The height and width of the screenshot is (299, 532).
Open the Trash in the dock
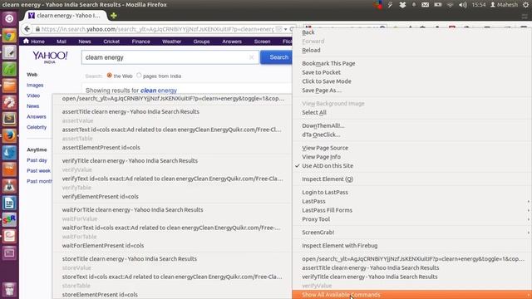pyautogui.click(x=9, y=289)
